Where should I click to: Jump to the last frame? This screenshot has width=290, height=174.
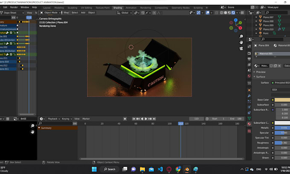(x=154, y=119)
